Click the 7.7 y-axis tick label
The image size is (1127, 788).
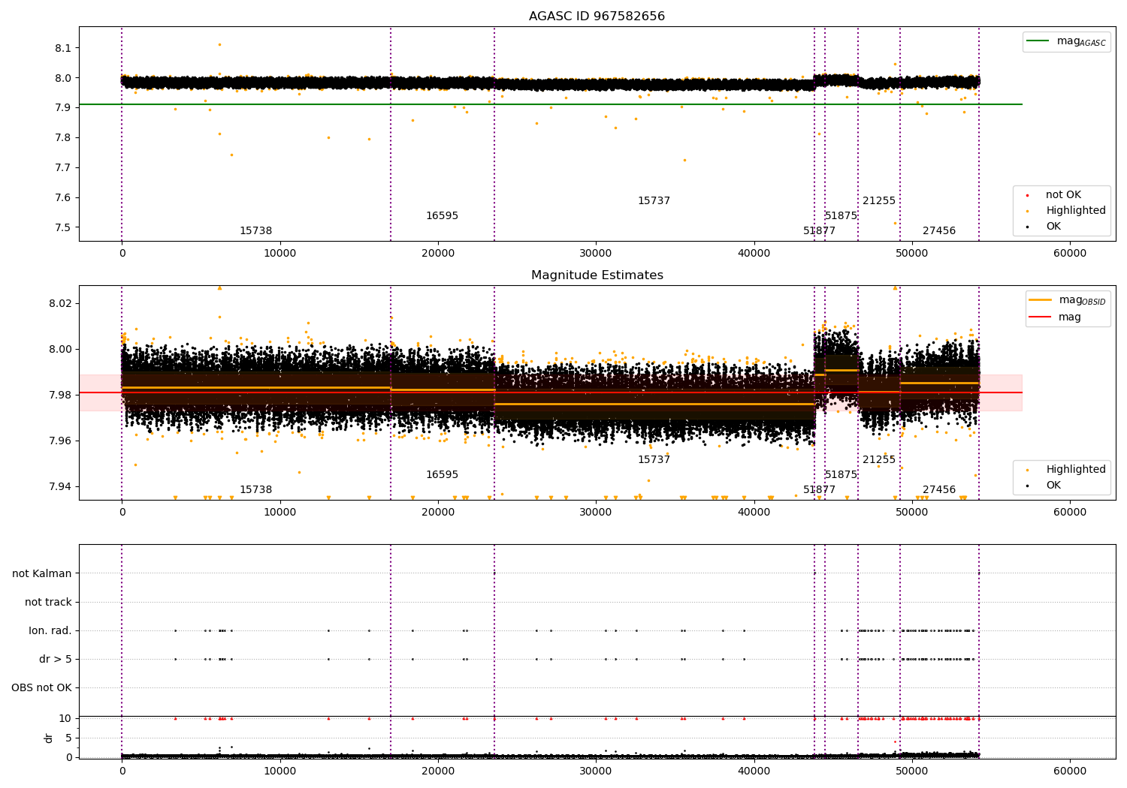point(63,168)
